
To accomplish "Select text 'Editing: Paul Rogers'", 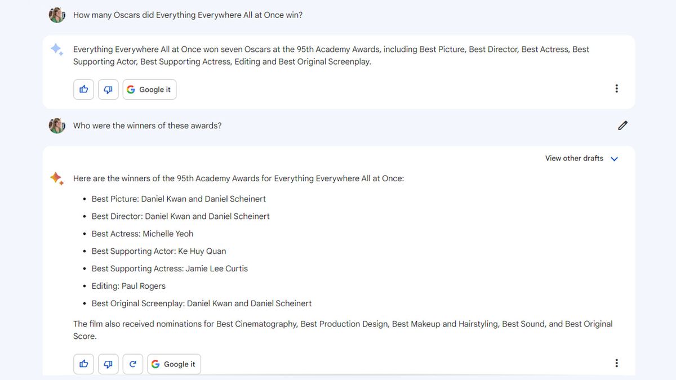I will click(128, 286).
